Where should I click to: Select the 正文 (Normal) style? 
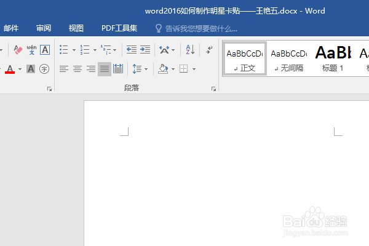(245, 58)
